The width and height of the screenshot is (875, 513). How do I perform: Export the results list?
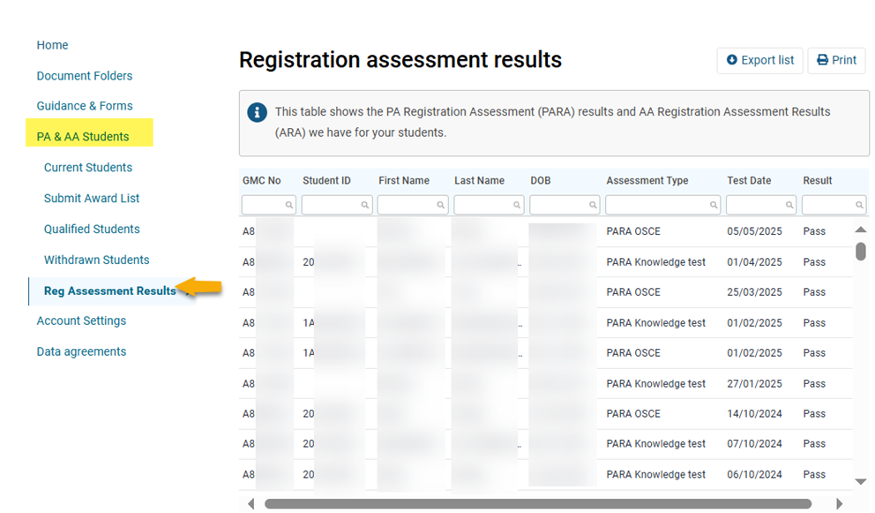coord(760,60)
